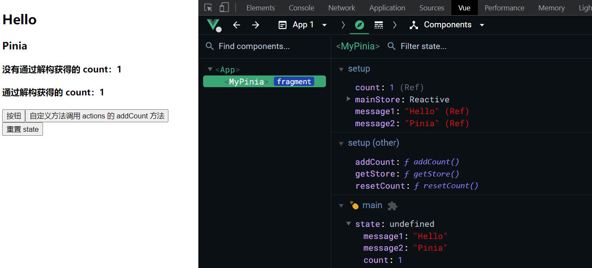The image size is (592, 268).
Task: Open the Inspector compass icon
Action: (x=359, y=25)
